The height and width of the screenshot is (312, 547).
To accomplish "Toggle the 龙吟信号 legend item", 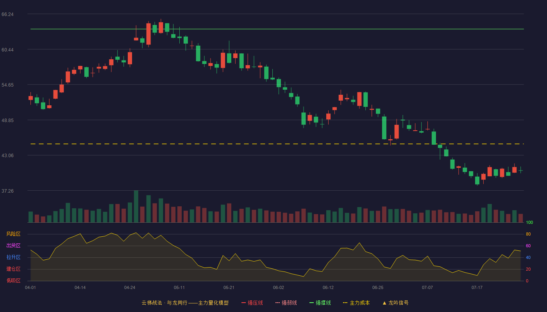I will pyautogui.click(x=395, y=303).
